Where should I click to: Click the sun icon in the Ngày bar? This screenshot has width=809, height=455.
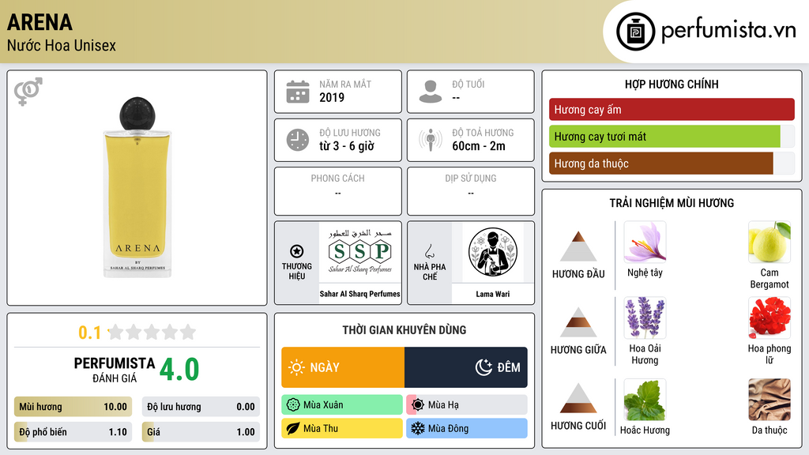pyautogui.click(x=296, y=367)
